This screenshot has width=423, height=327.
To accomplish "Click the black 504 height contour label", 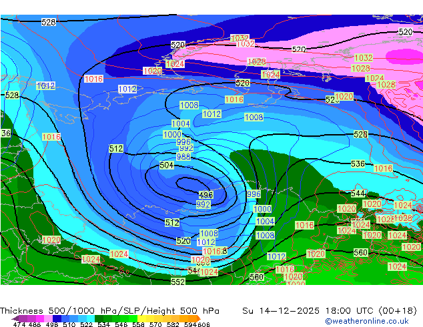I will coord(166,165).
